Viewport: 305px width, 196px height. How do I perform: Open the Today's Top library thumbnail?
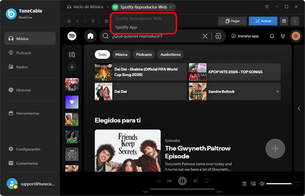72,137
